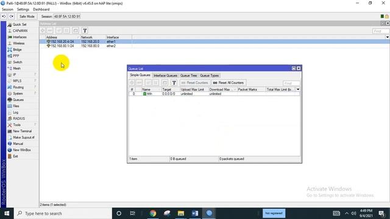Click Address List comment button
This screenshot has width=390, height=219.
[76, 30]
